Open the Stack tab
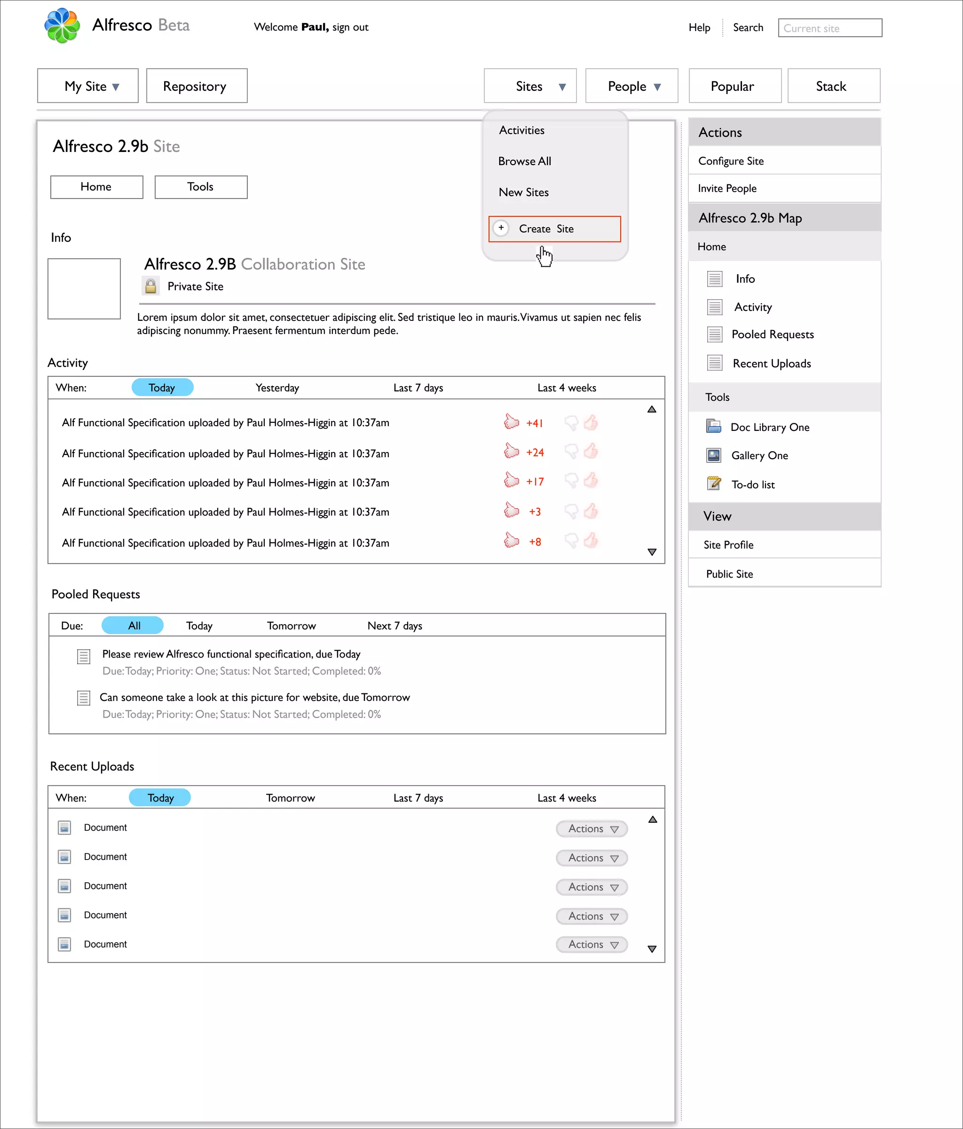This screenshot has height=1129, width=963. [834, 86]
